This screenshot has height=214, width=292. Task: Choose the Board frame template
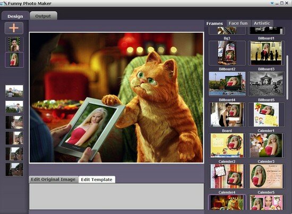[227, 115]
